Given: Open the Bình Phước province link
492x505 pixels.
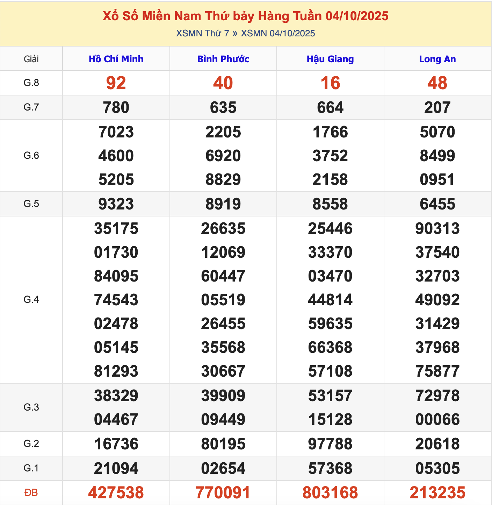Looking at the screenshot, I should click(223, 59).
